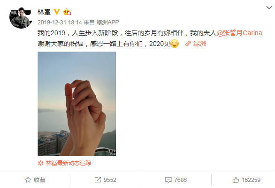Open the @张馨月Carina mention
The height and width of the screenshot is (188, 275).
click(x=239, y=33)
